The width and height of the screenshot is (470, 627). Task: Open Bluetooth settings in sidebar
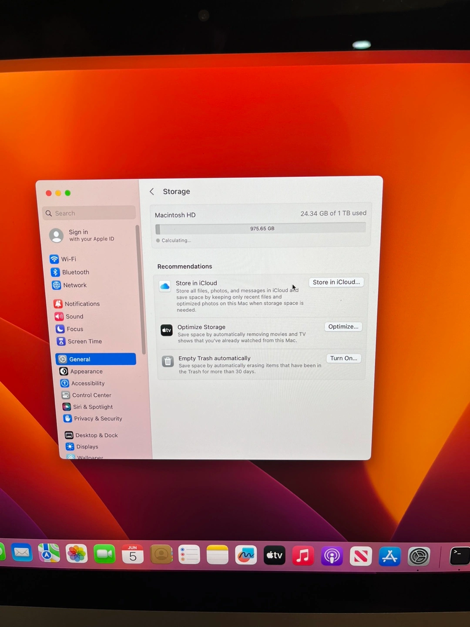pos(75,272)
